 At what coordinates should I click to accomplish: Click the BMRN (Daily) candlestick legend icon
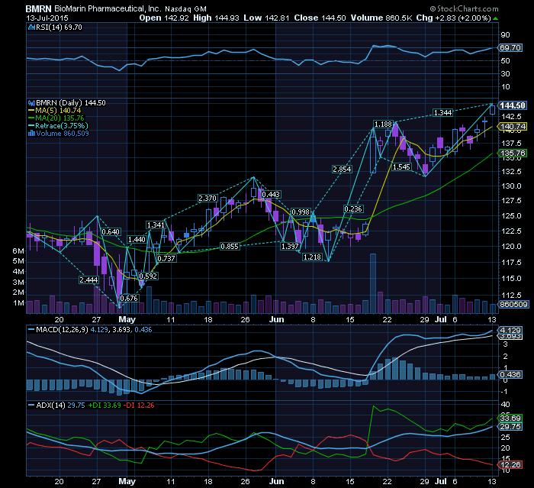[x=31, y=103]
